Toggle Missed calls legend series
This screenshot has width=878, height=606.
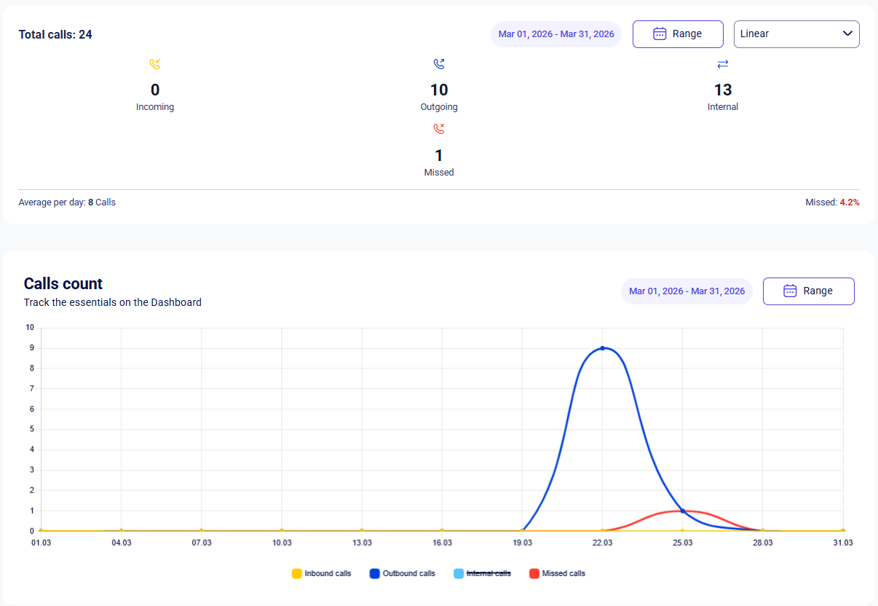pyautogui.click(x=557, y=573)
